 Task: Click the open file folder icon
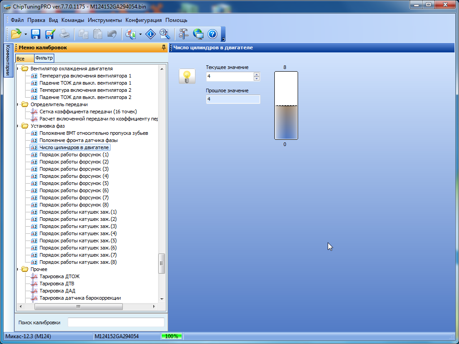tap(16, 34)
